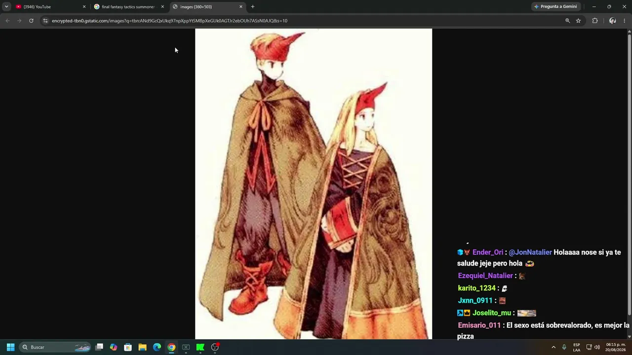Reload the current page
This screenshot has width=632, height=355.
pyautogui.click(x=31, y=21)
